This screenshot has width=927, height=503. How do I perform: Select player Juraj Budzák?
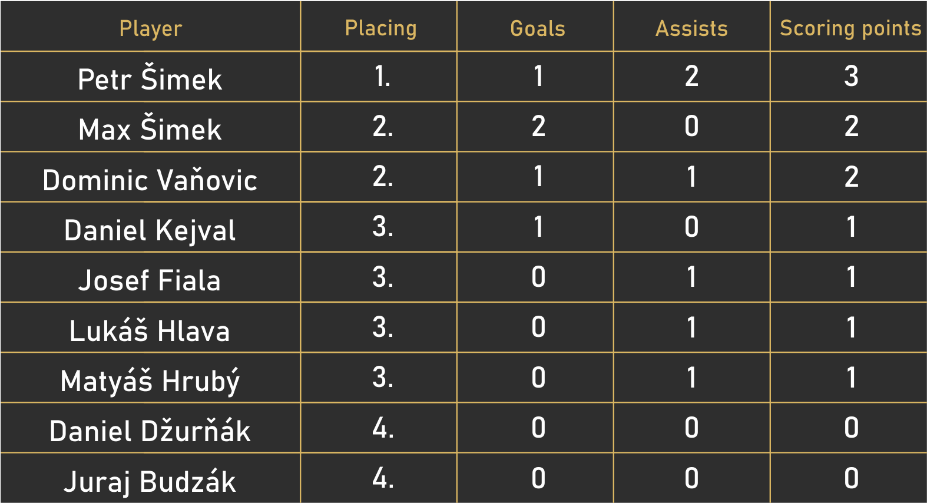[x=150, y=481]
